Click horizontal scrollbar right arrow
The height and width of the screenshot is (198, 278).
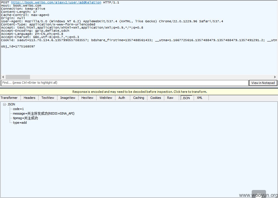tap(275, 77)
